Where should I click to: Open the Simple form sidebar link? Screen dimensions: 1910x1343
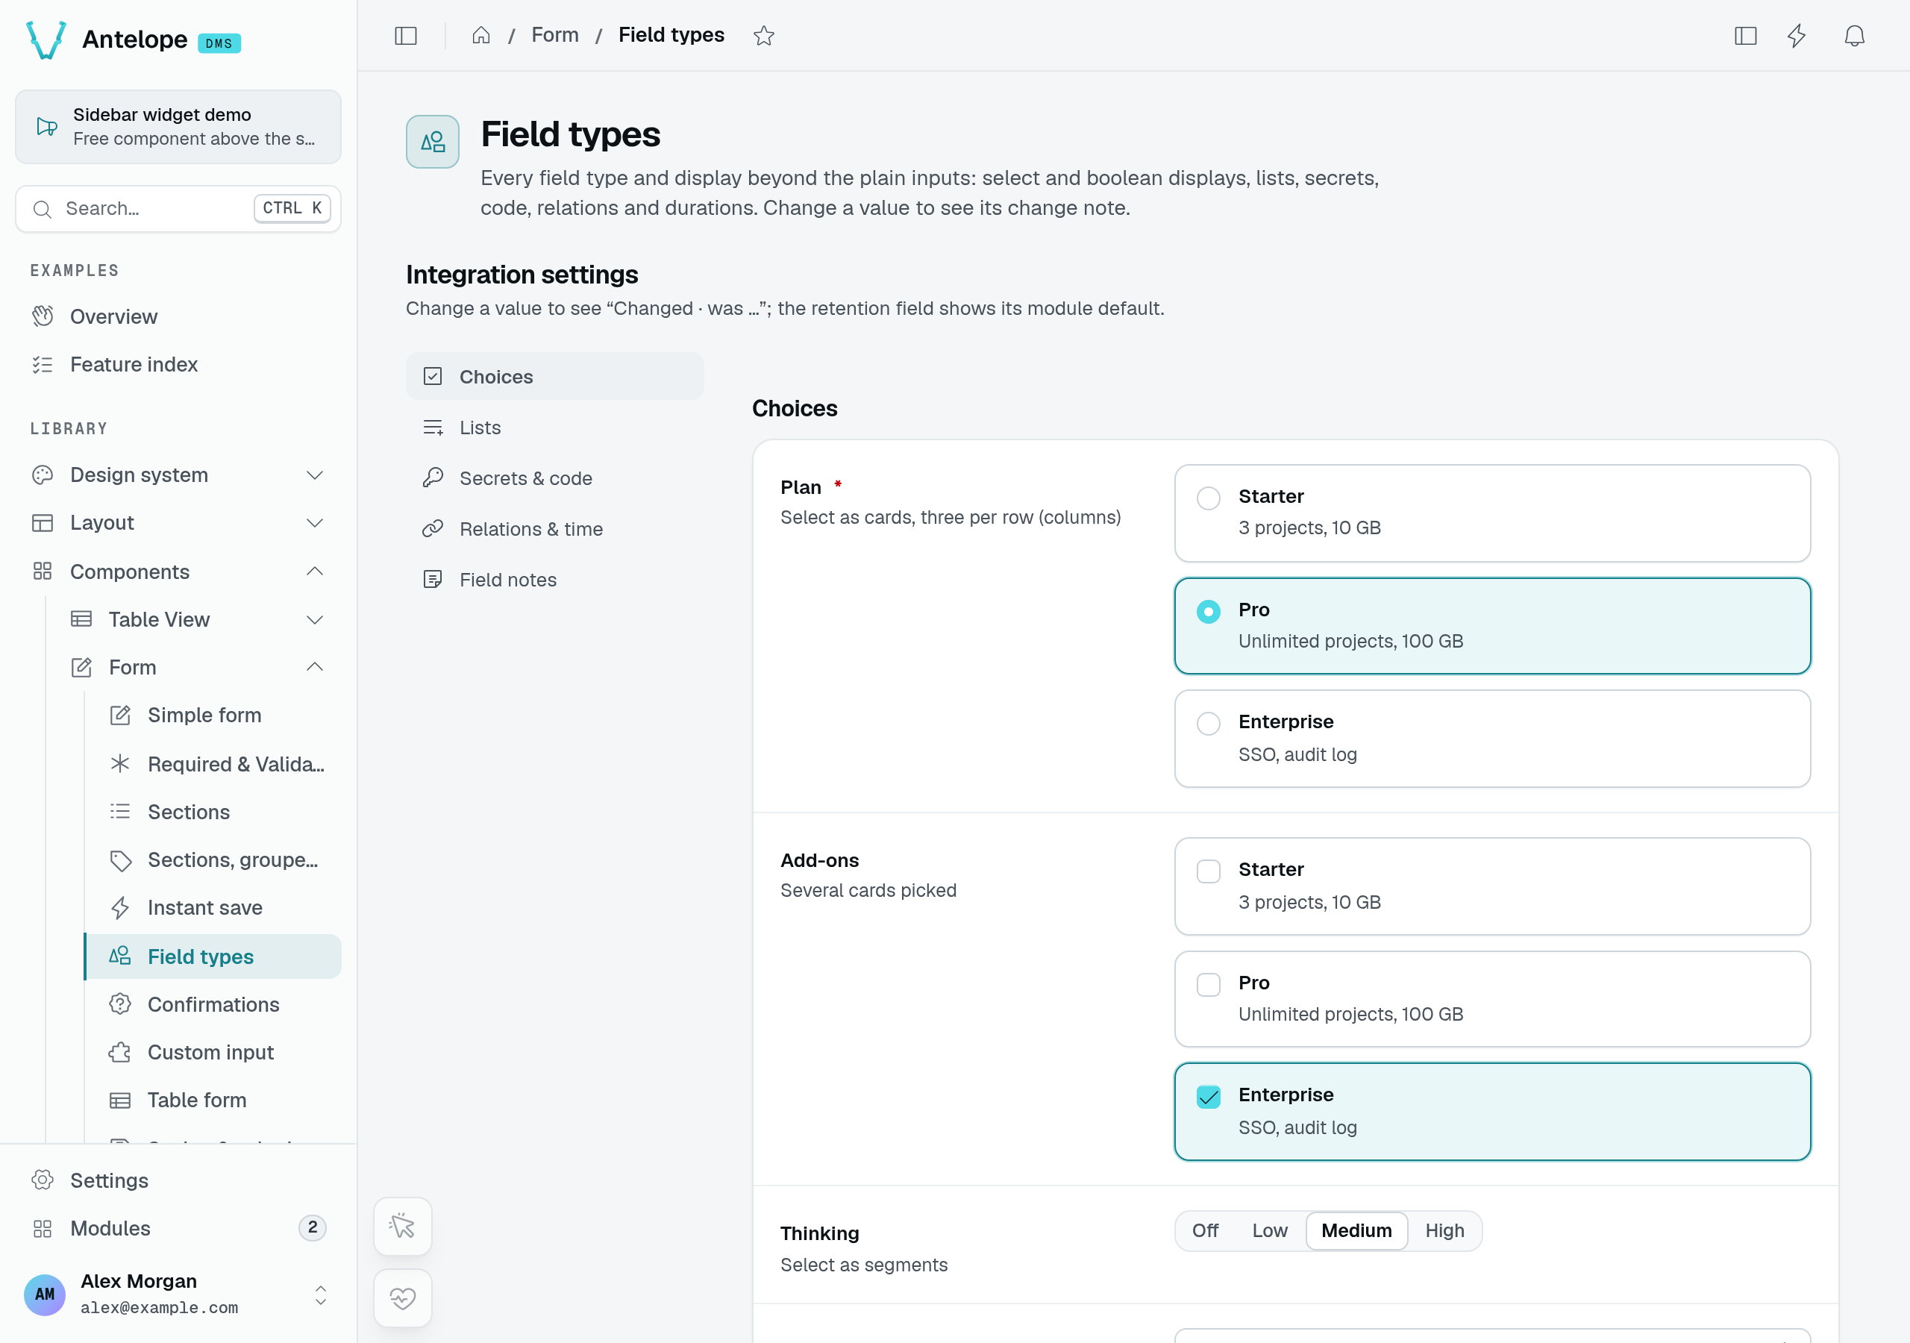(213, 715)
